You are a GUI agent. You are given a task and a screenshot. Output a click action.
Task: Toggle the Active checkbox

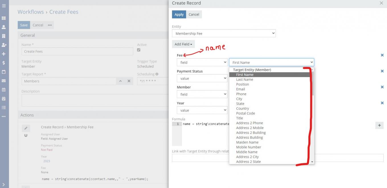139,50
